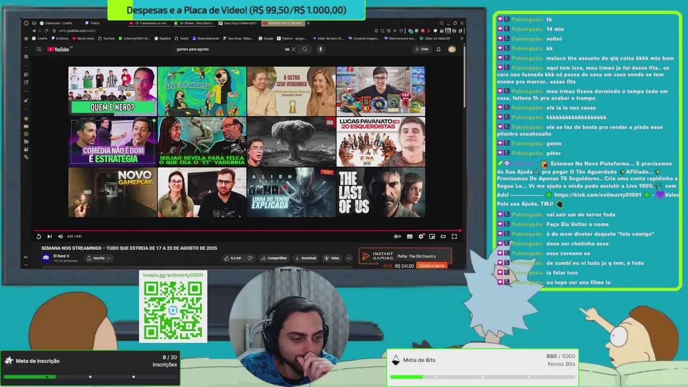The width and height of the screenshot is (688, 387).
Task: Open the Nightbot bookmark
Action: tap(163, 39)
